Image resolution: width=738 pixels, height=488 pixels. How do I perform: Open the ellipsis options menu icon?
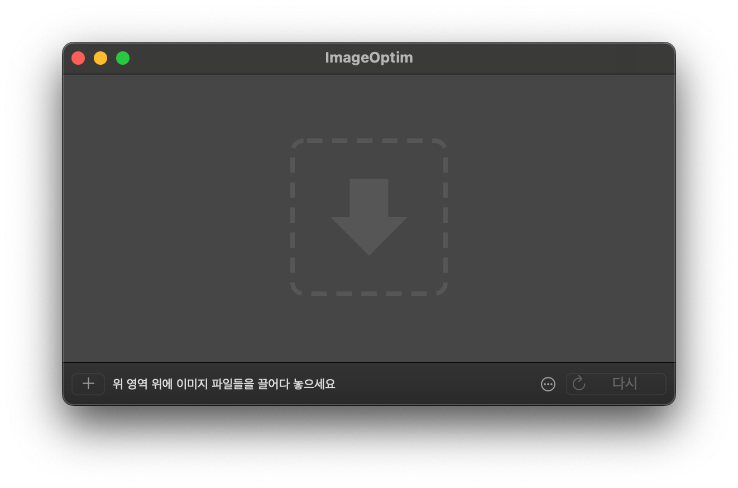pyautogui.click(x=548, y=384)
